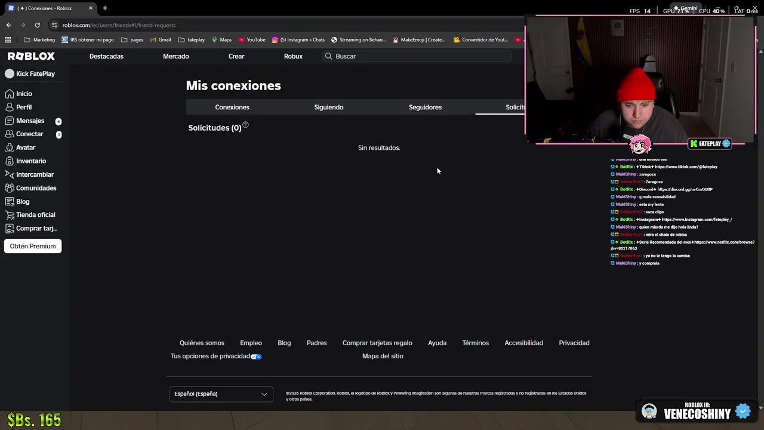Open Crear in the top navigation
764x430 pixels.
(x=236, y=56)
